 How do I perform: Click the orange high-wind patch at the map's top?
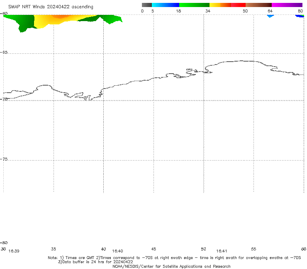tap(61, 17)
